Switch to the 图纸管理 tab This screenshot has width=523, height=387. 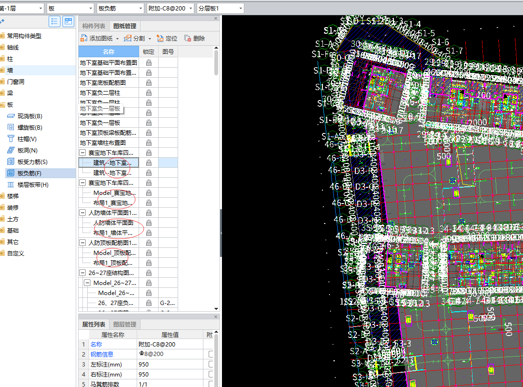(x=125, y=26)
